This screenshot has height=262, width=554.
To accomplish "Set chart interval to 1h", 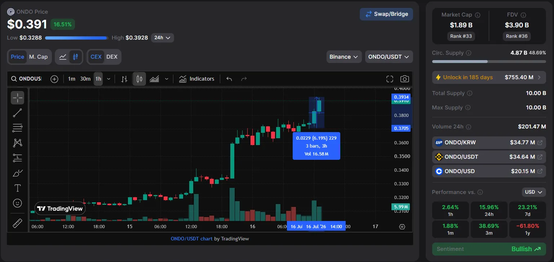I will click(x=98, y=79).
